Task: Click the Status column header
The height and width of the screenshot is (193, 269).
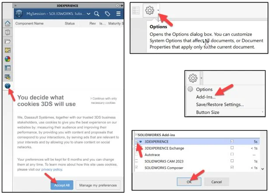Action: pyautogui.click(x=70, y=23)
